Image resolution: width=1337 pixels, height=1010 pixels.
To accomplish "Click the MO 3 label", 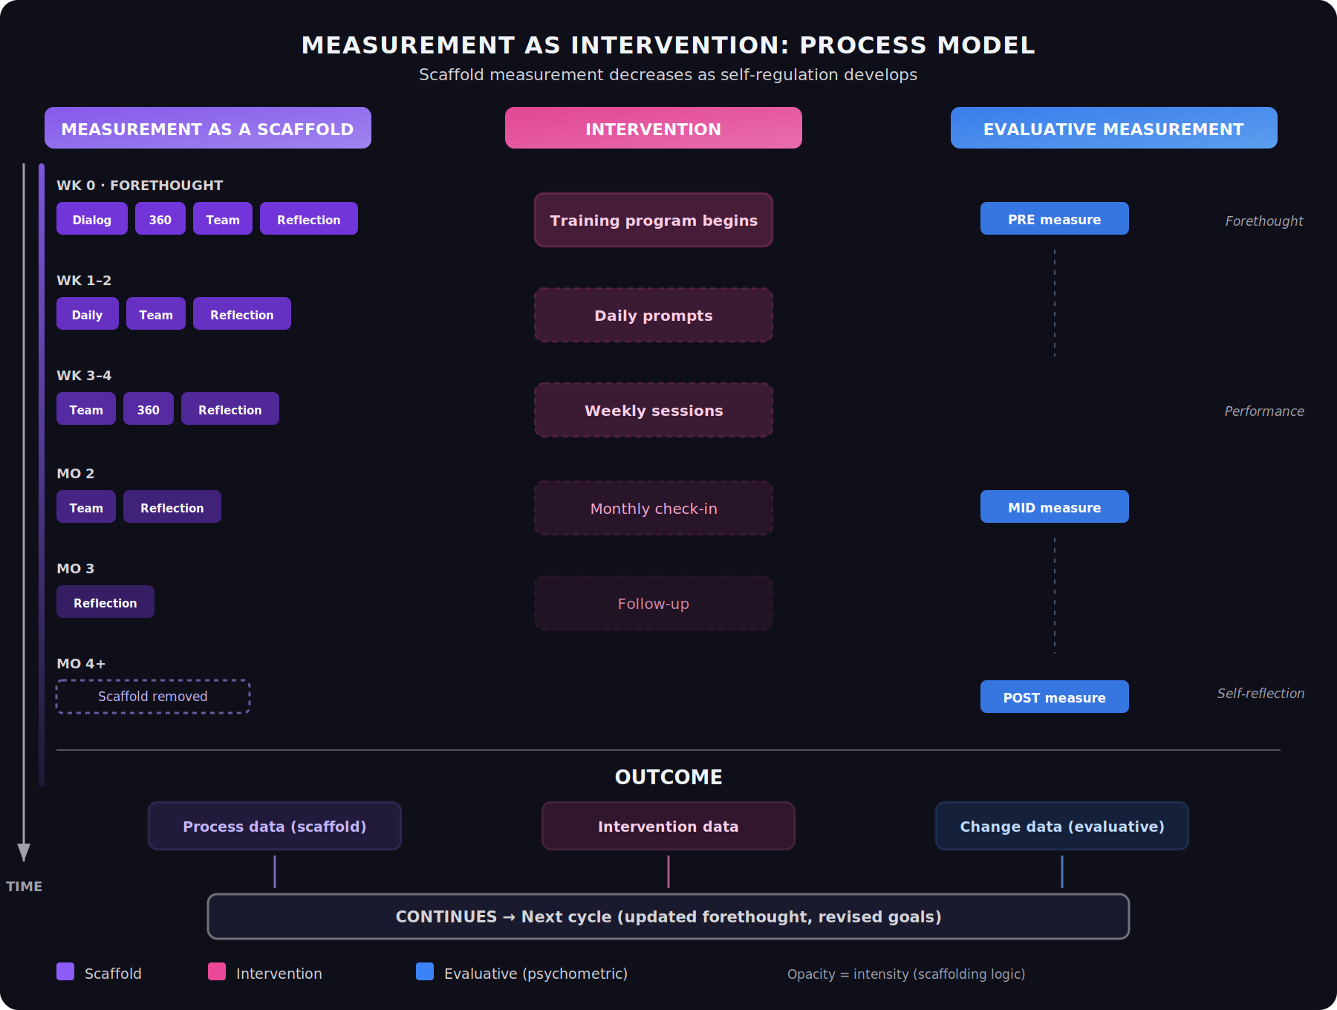I will point(76,568).
